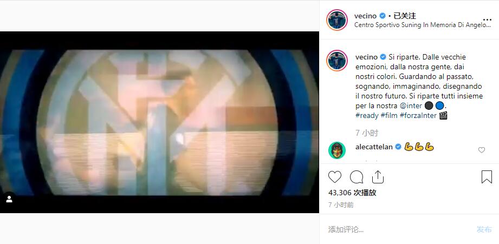Open the comment speech bubble icon

357,177
